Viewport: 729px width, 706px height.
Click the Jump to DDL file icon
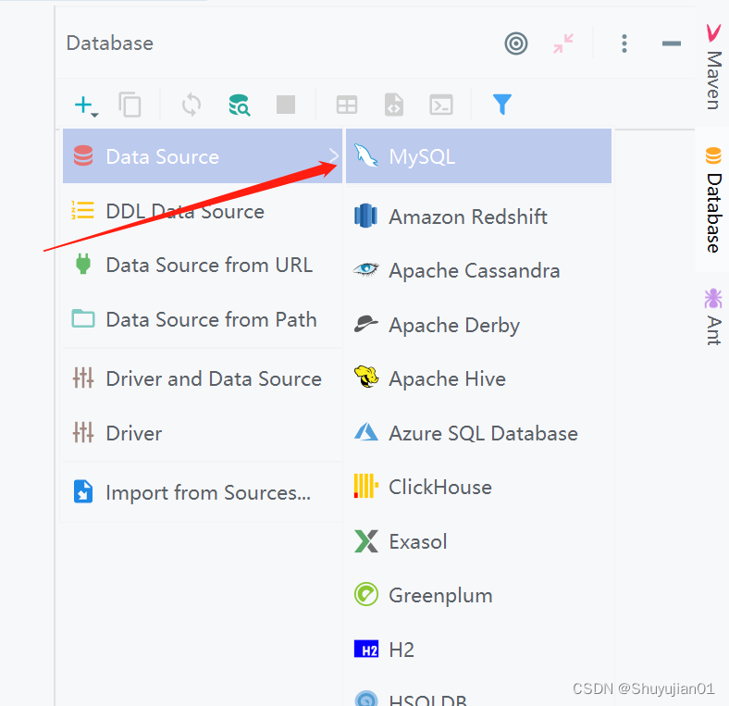[394, 105]
